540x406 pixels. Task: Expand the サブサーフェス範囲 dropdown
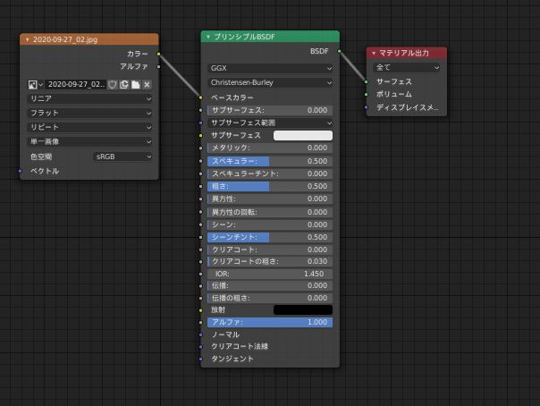pos(270,123)
